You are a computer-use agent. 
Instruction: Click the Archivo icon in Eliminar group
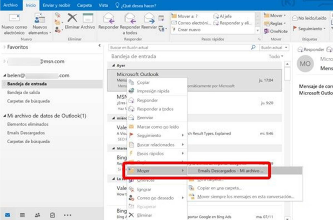click(87, 19)
